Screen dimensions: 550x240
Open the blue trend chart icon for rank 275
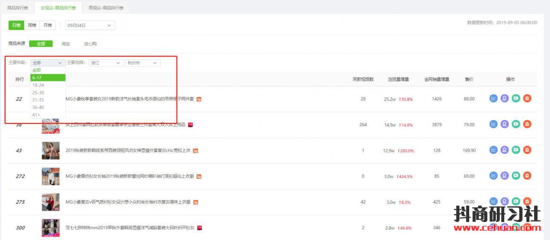click(493, 201)
